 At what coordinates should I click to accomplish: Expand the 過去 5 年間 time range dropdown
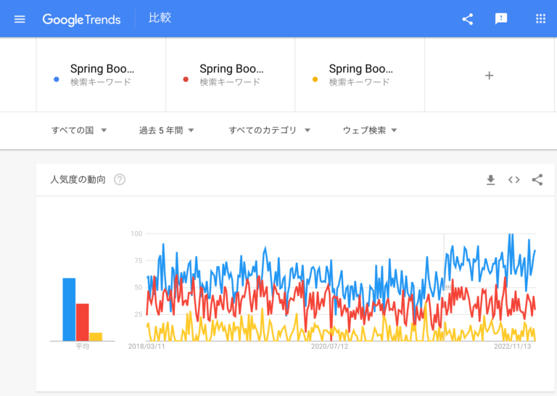166,131
